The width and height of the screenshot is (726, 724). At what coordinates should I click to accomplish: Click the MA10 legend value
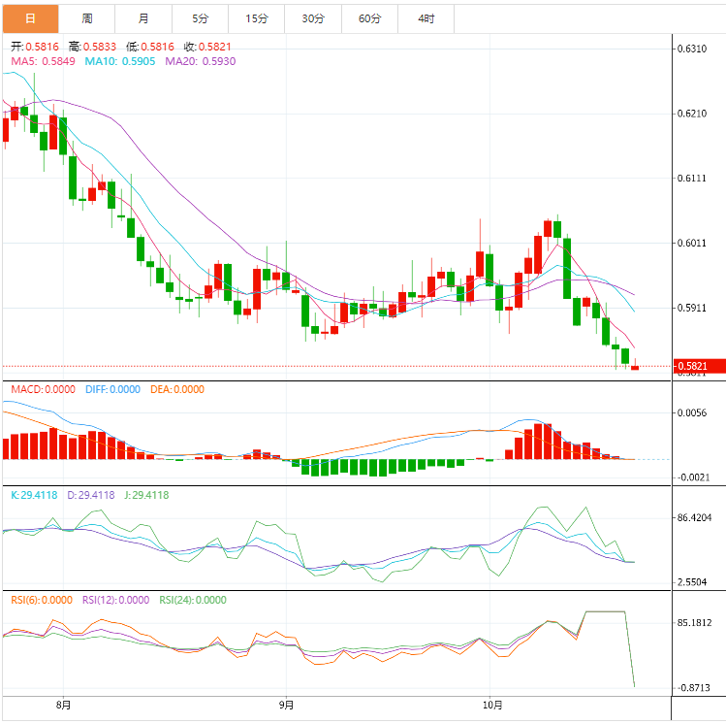point(117,61)
